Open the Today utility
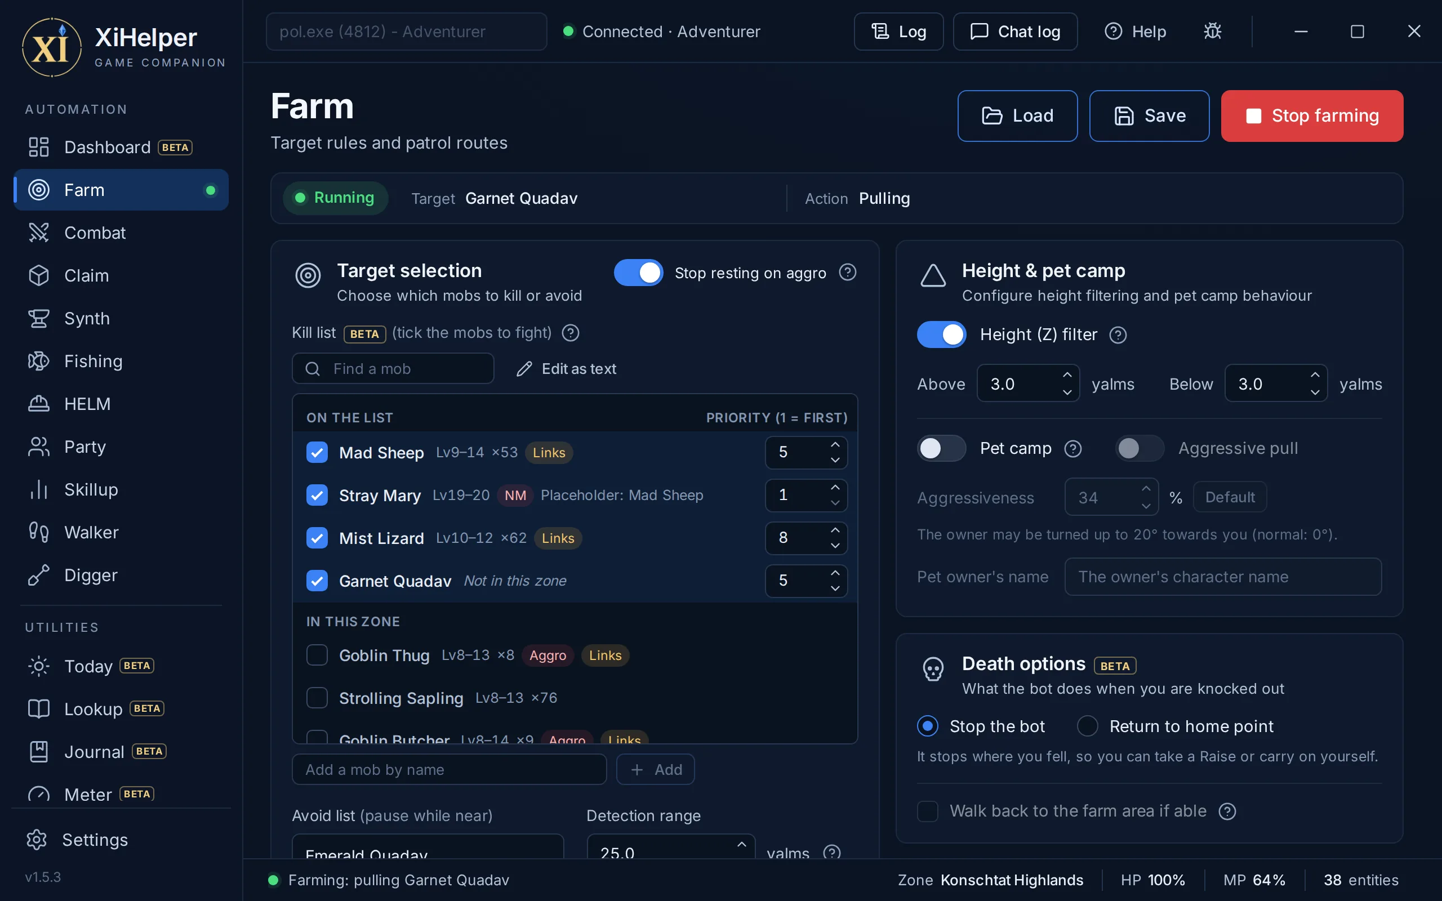This screenshot has width=1442, height=901. (x=121, y=666)
